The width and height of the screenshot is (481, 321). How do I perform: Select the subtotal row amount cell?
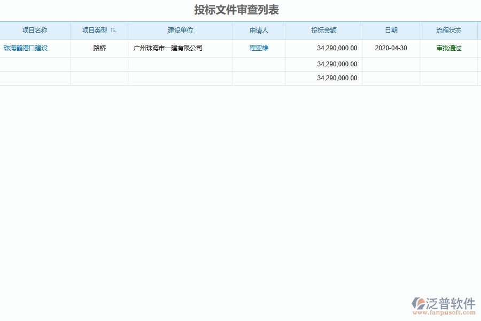tap(337, 64)
